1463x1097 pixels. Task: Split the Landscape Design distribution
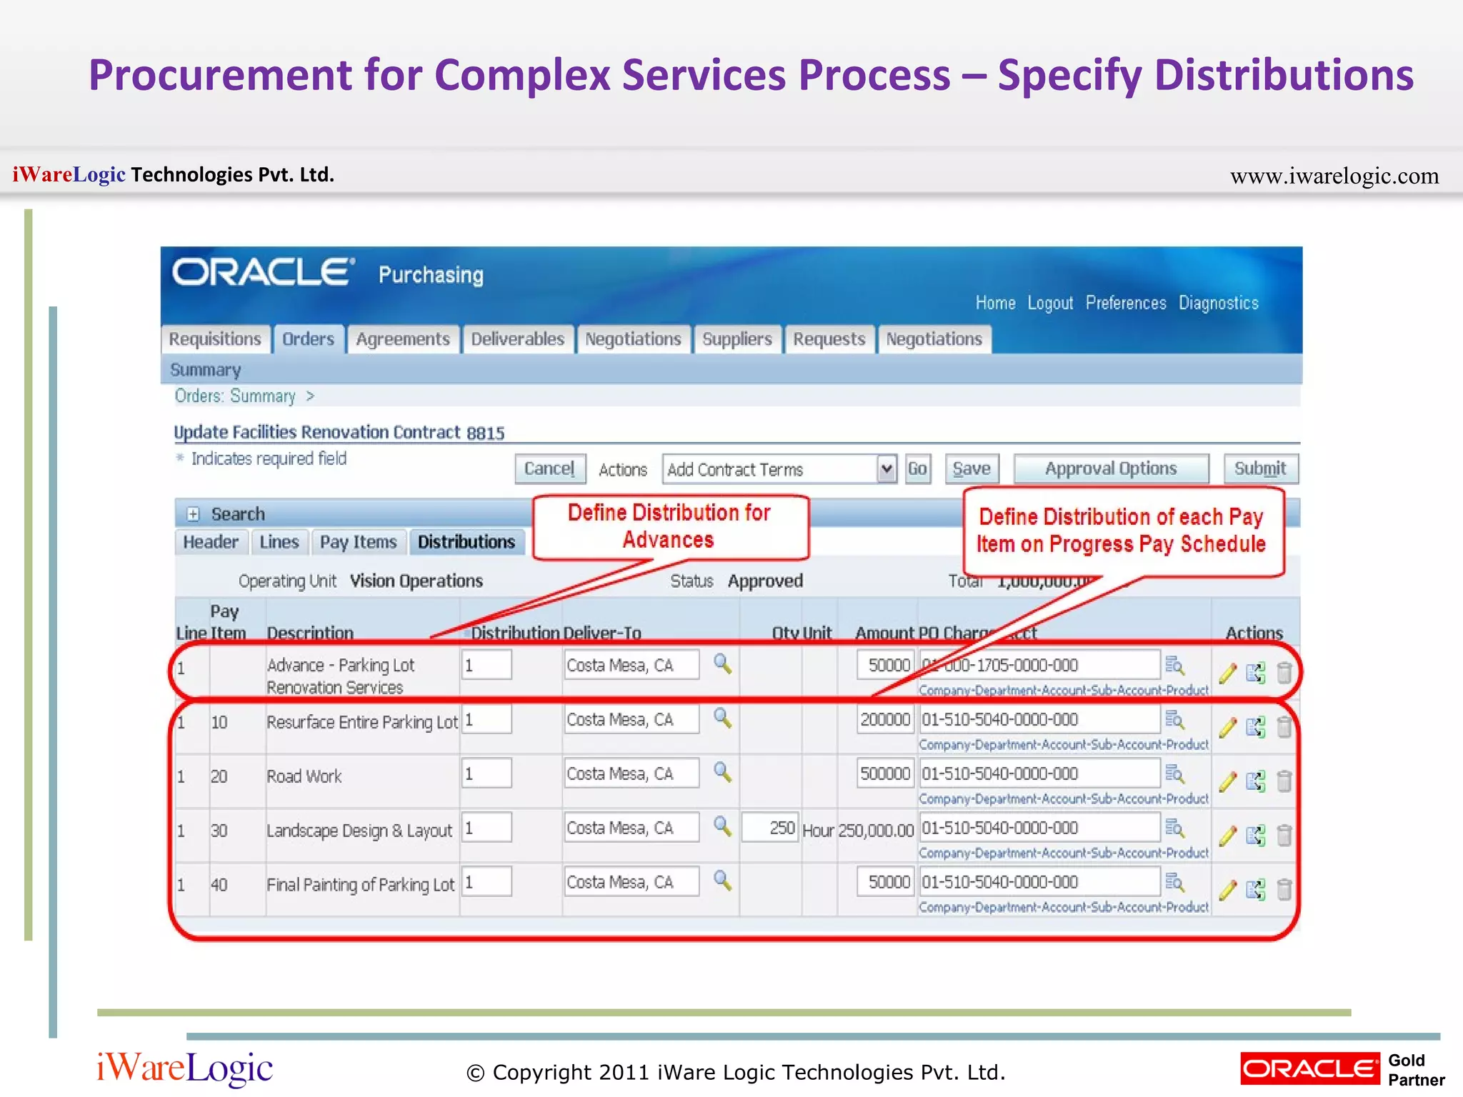click(x=1256, y=836)
